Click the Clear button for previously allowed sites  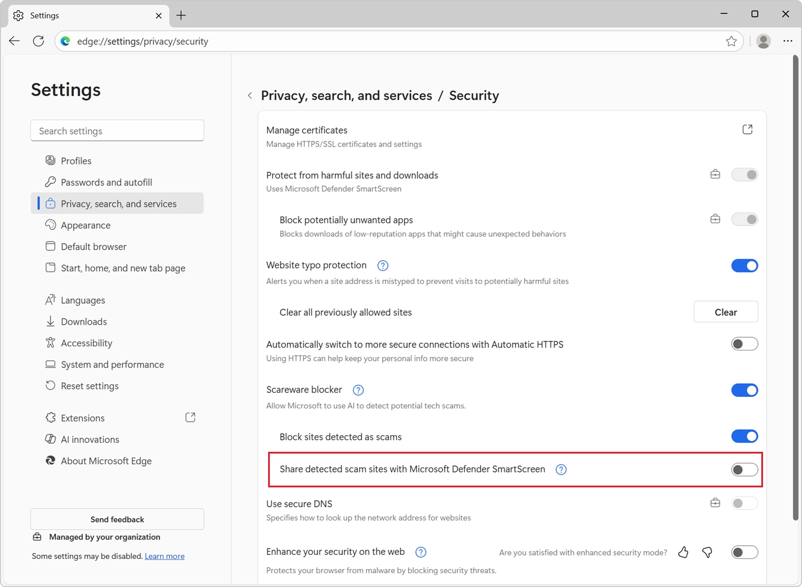click(x=725, y=312)
